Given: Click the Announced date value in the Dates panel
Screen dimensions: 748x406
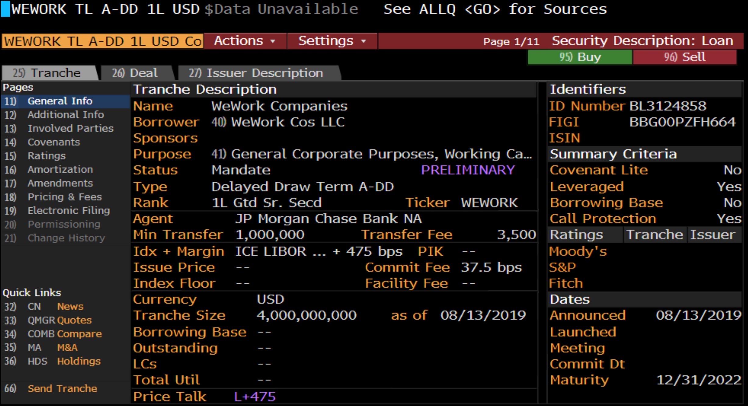Looking at the screenshot, I should (699, 316).
